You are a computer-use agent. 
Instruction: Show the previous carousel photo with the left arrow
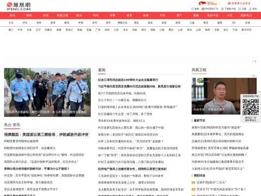click(x=6, y=93)
